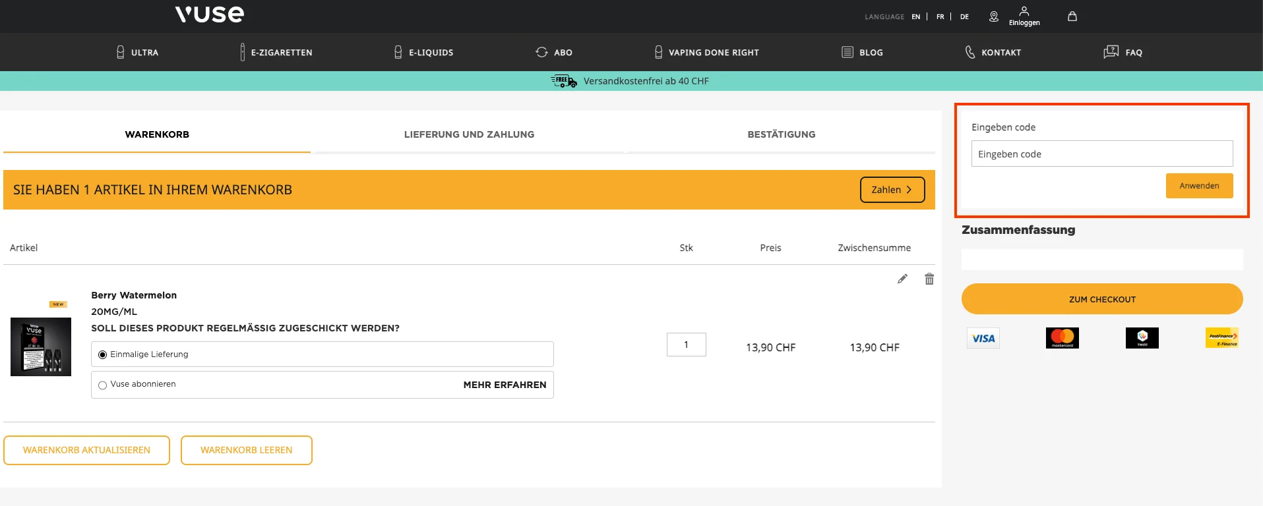Click the Zahlen button
The height and width of the screenshot is (506, 1263).
tap(892, 190)
